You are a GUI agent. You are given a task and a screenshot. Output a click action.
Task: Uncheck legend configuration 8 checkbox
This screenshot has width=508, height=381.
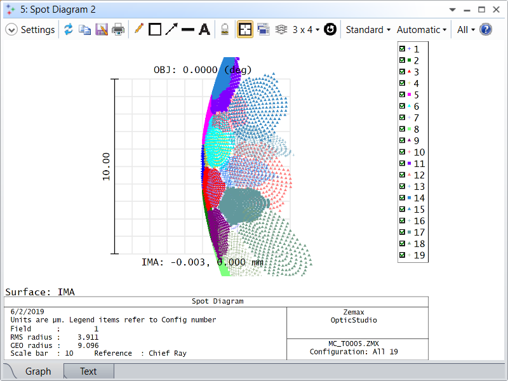pos(402,129)
